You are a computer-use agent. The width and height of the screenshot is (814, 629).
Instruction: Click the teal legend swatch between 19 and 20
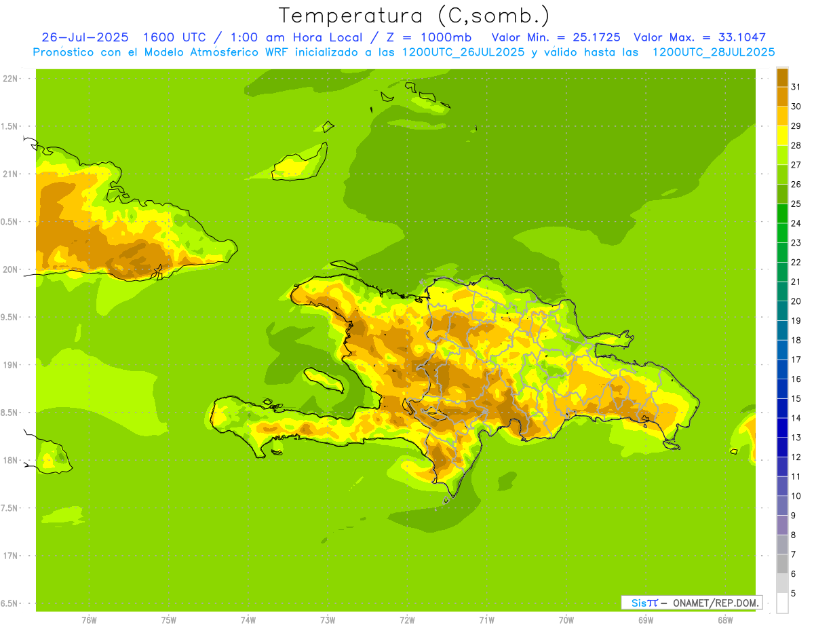(x=782, y=311)
